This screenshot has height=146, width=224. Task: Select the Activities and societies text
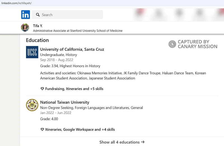[123, 76]
